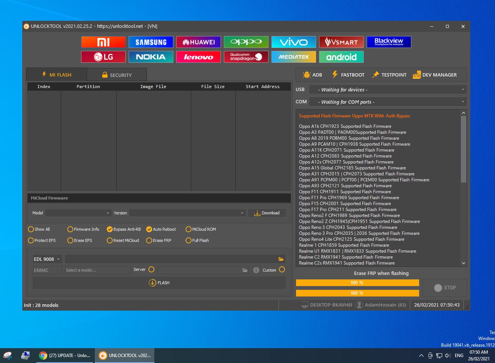Open the firmware Version dropdown

[187, 213]
